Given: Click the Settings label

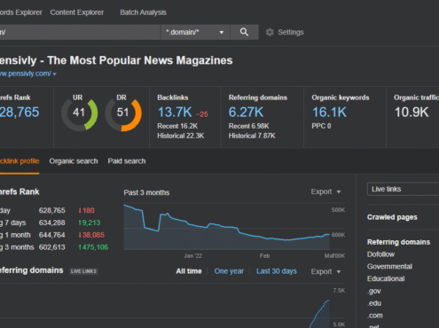Looking at the screenshot, I should pos(291,32).
